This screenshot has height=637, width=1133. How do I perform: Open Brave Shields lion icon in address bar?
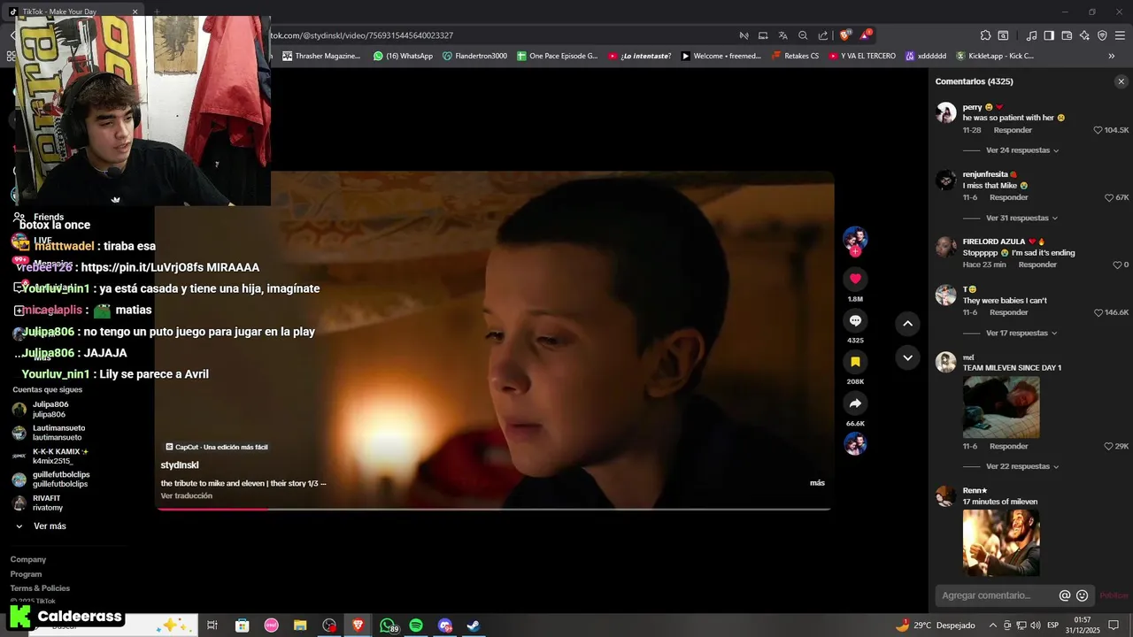tap(844, 35)
